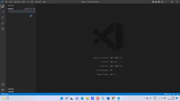The image size is (180, 101).
Task: Open the Source Control view
Action: click(x=3, y=17)
